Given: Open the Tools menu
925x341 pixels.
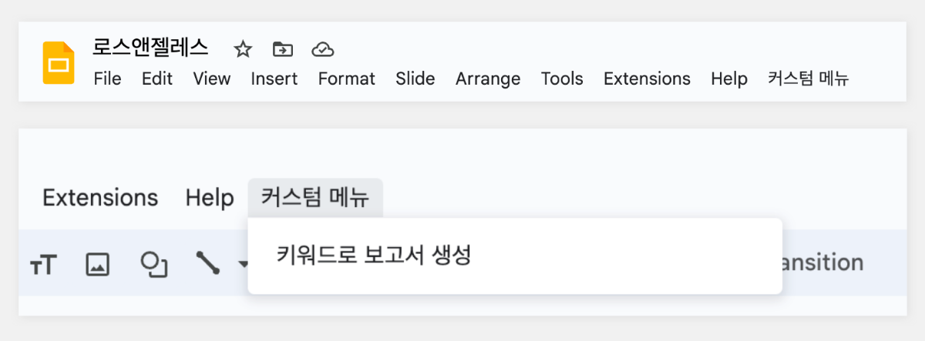Looking at the screenshot, I should (x=562, y=79).
